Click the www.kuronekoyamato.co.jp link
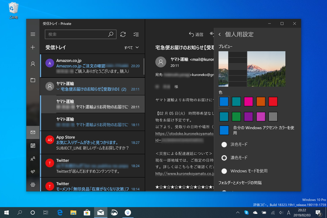The image size is (327, 218). click(184, 174)
